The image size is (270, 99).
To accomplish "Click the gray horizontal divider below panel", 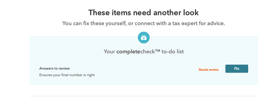I will point(144,96).
